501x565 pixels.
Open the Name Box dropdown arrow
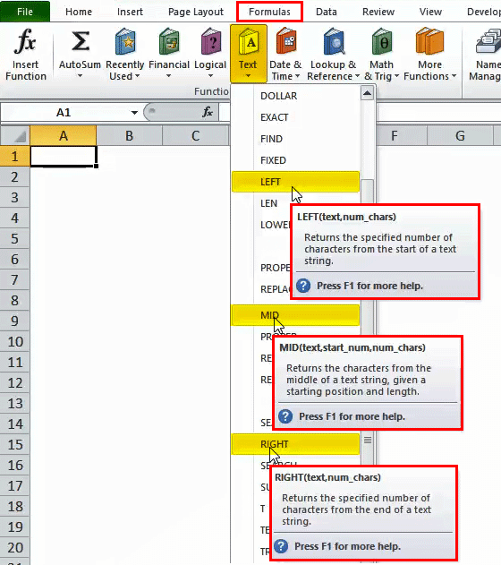click(x=134, y=113)
